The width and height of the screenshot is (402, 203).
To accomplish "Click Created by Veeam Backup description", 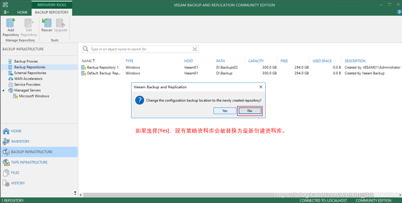I will click(364, 73).
